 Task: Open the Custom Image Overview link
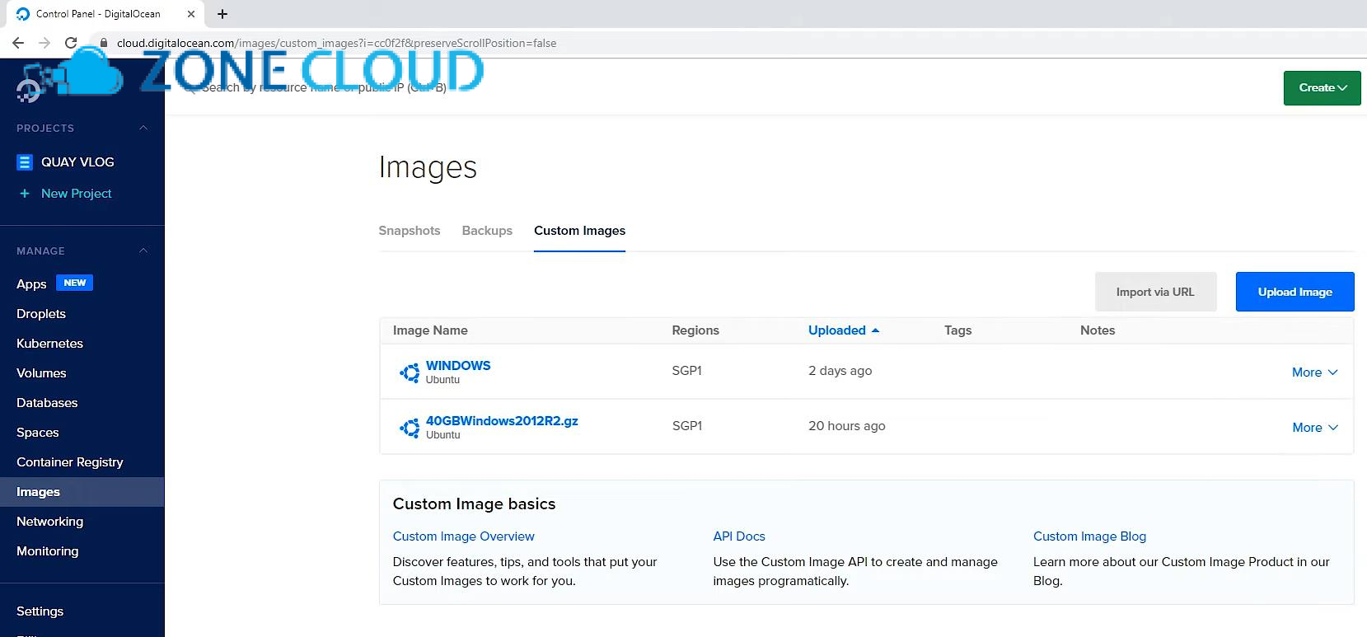(x=463, y=536)
